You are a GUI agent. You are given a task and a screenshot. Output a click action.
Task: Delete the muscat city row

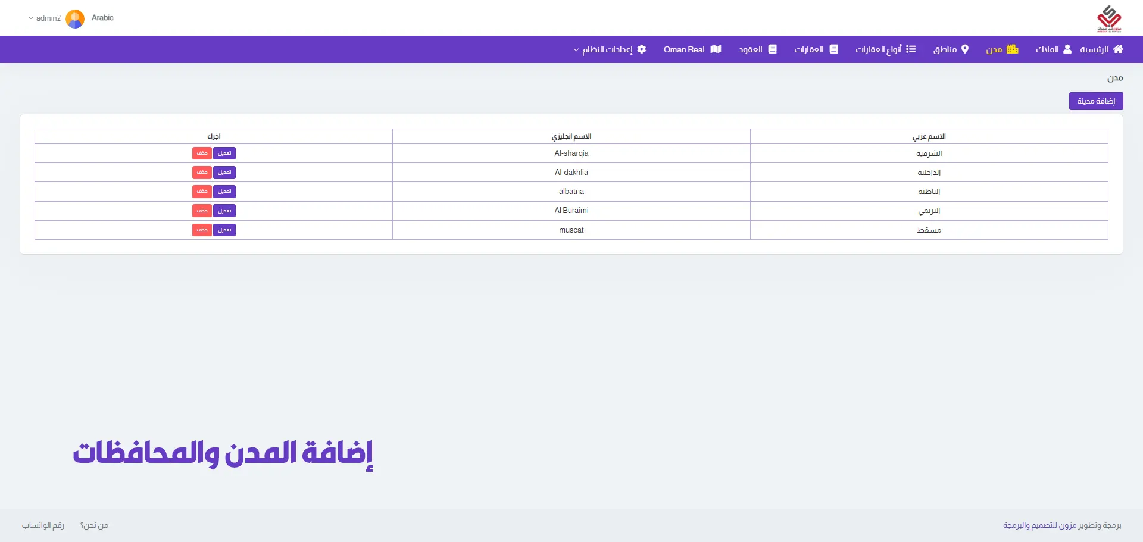click(x=202, y=230)
